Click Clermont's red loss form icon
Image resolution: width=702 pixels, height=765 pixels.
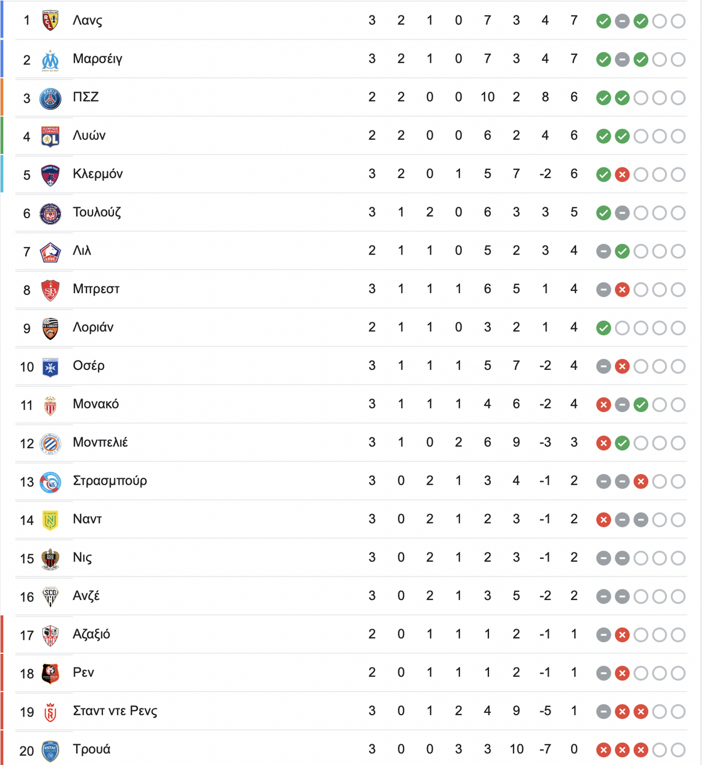tap(622, 174)
